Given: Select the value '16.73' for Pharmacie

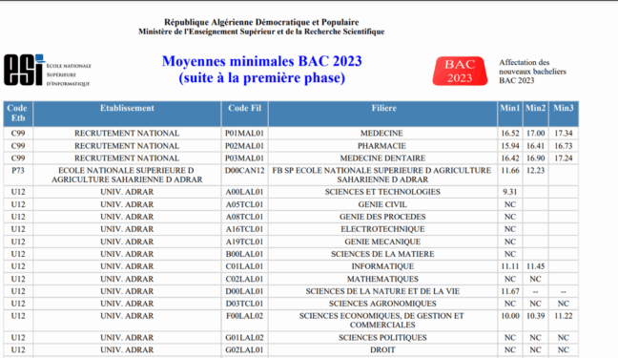Looking at the screenshot, I should (564, 146).
